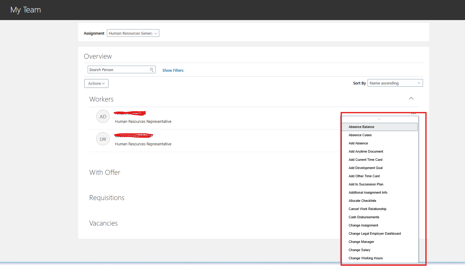This screenshot has width=465, height=266.
Task: Click the LW worker avatar
Action: click(x=103, y=139)
